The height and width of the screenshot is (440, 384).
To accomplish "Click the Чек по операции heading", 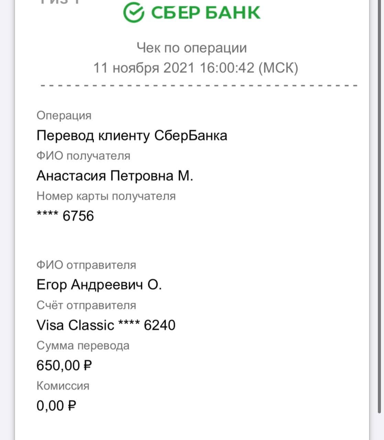I will tap(192, 48).
